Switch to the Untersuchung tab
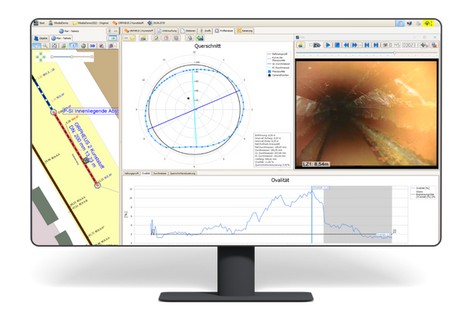This screenshot has height=315, width=472. click(167, 31)
